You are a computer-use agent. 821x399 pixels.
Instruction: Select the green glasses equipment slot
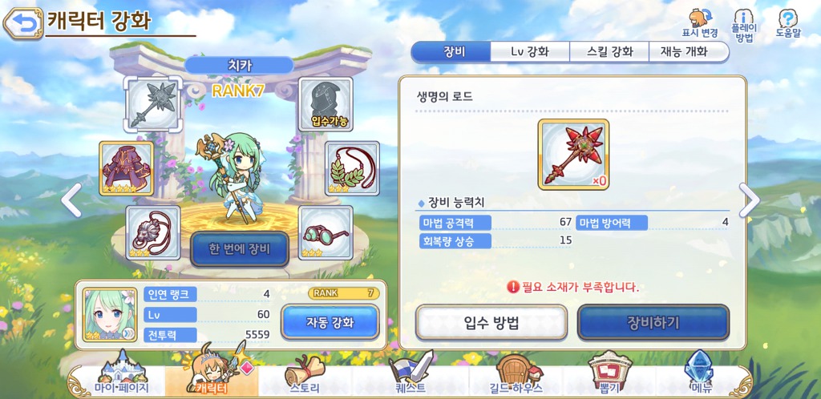[326, 232]
